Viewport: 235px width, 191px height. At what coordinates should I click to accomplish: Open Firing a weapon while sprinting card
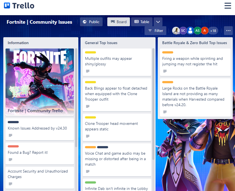point(195,62)
